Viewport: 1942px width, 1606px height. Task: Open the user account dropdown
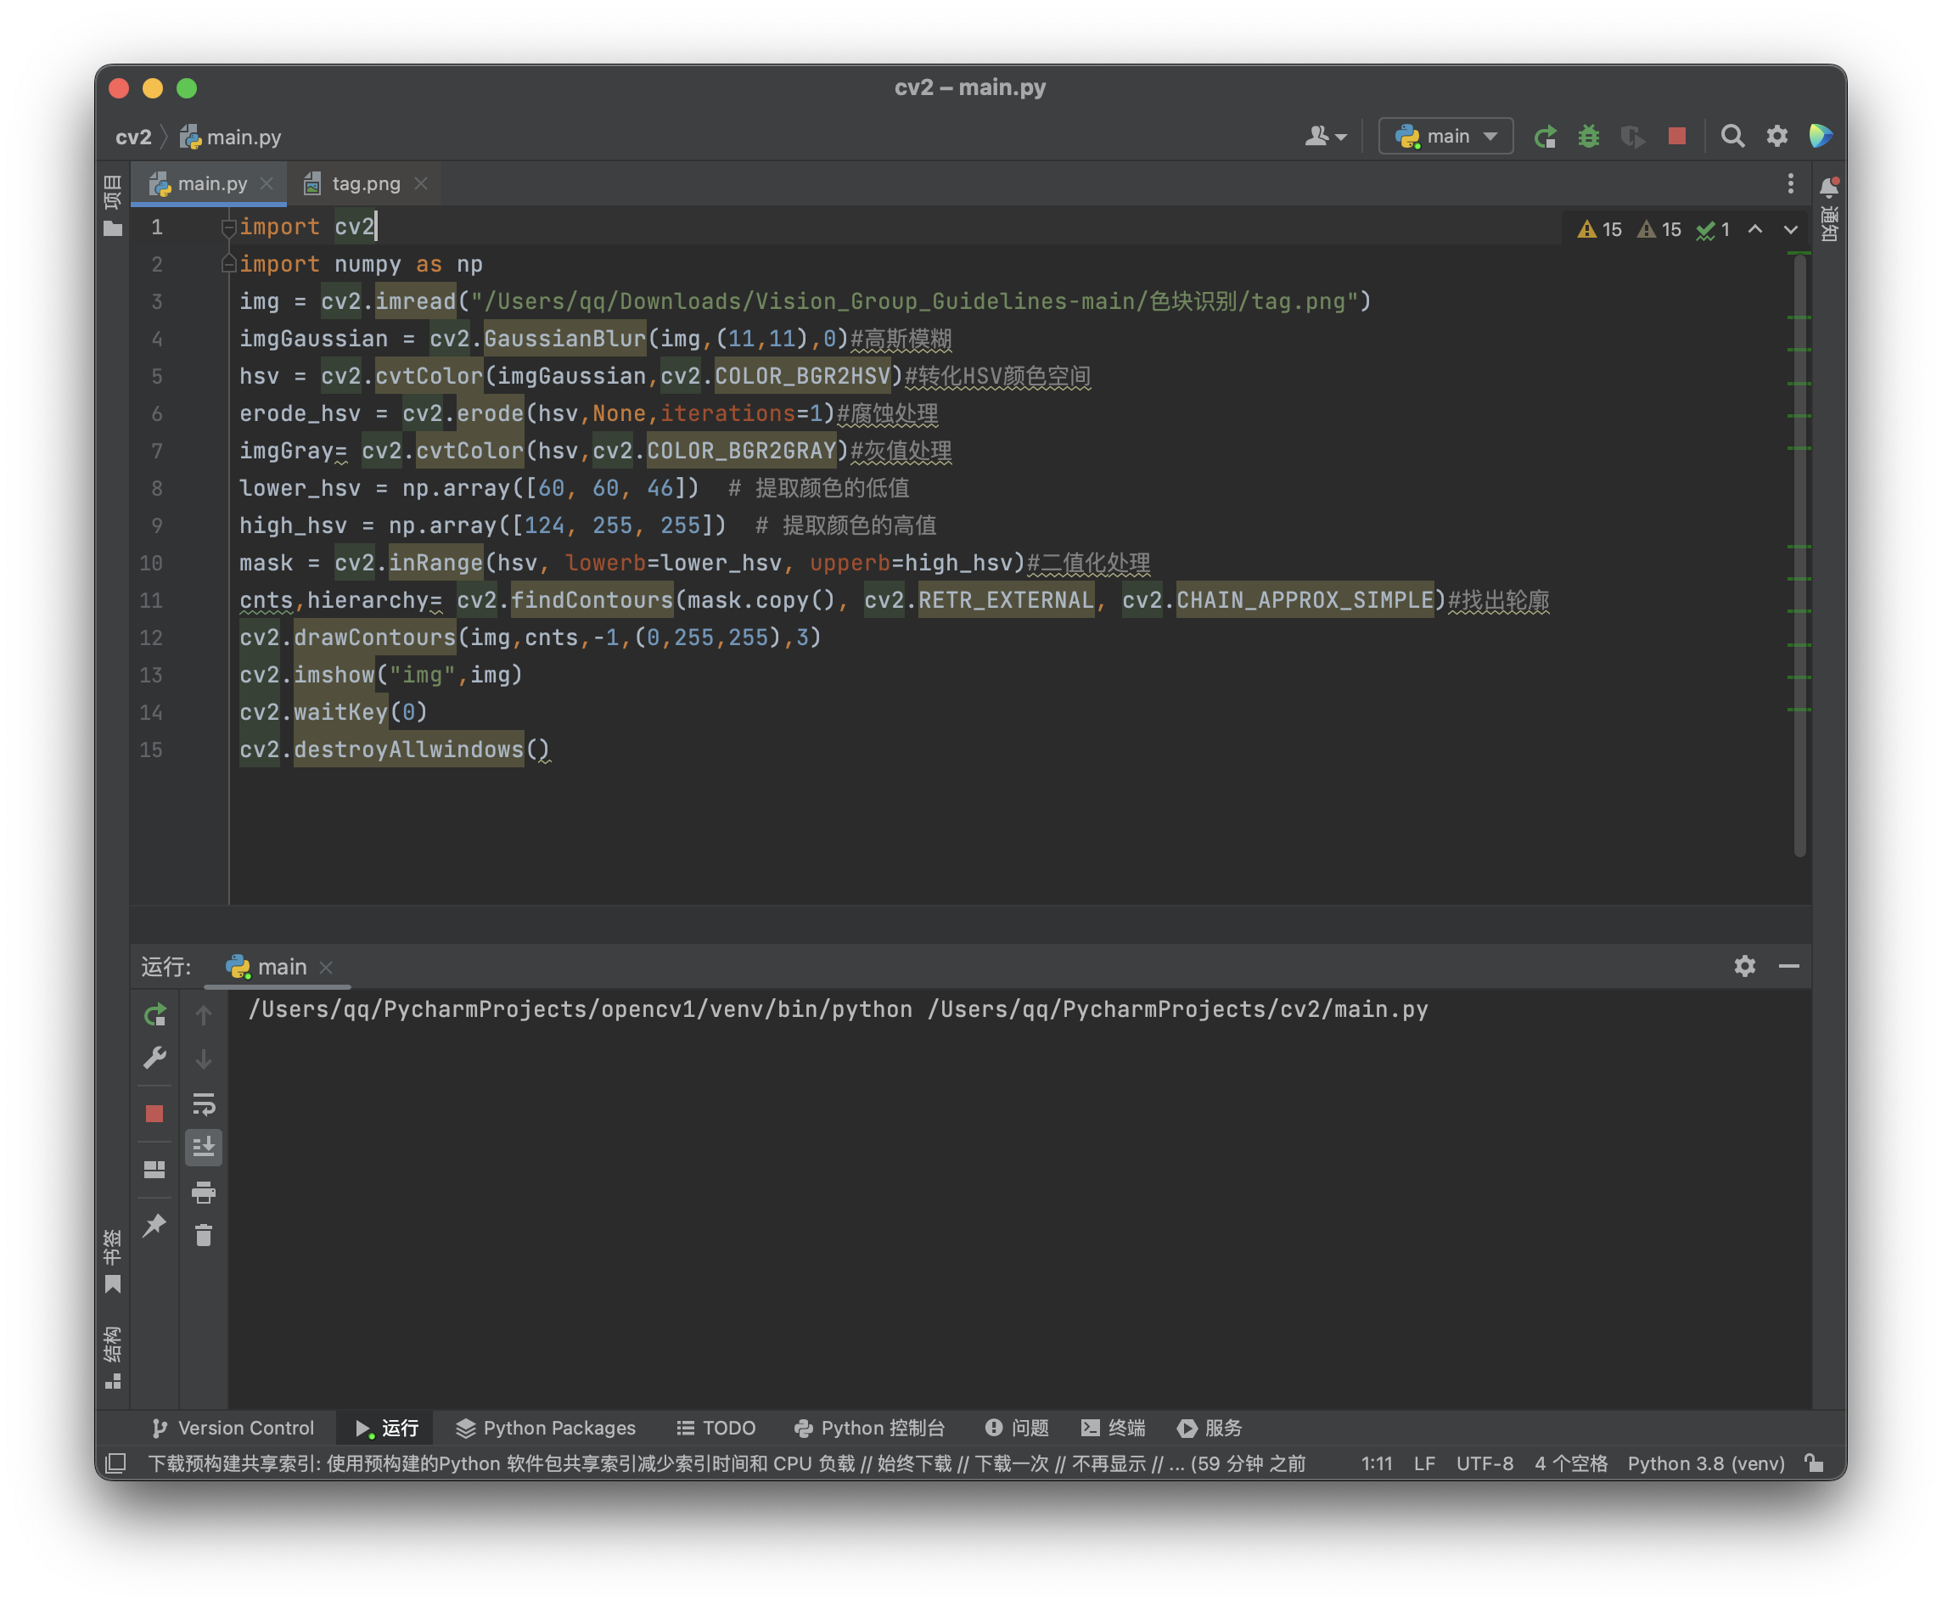(x=1324, y=137)
